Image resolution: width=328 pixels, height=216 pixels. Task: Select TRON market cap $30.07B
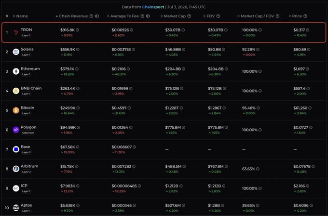[x=173, y=30]
